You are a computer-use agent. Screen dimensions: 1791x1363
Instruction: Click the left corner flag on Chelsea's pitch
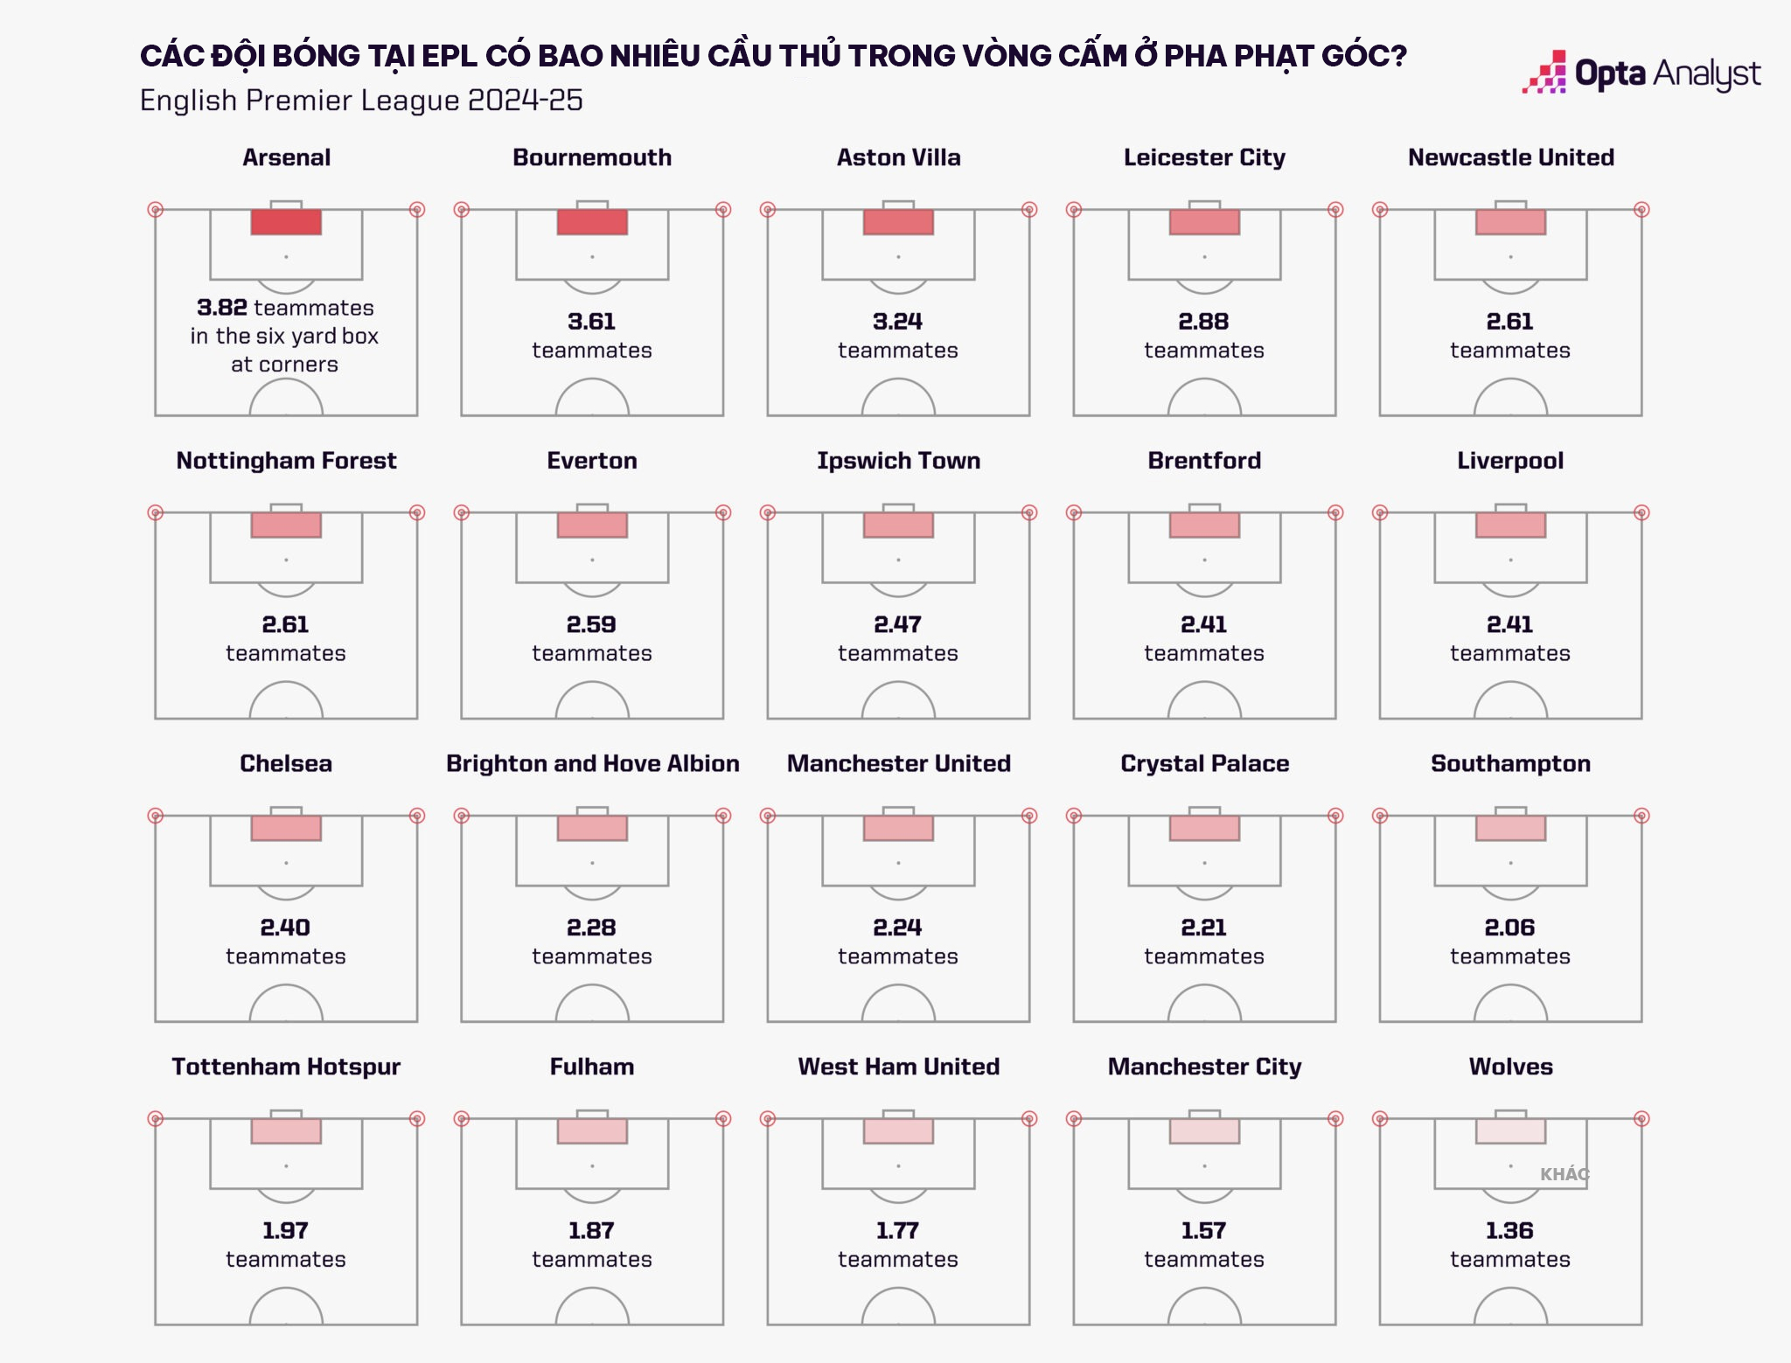156,816
